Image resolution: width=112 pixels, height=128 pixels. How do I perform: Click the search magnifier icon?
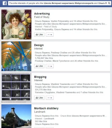click(x=109, y=3)
